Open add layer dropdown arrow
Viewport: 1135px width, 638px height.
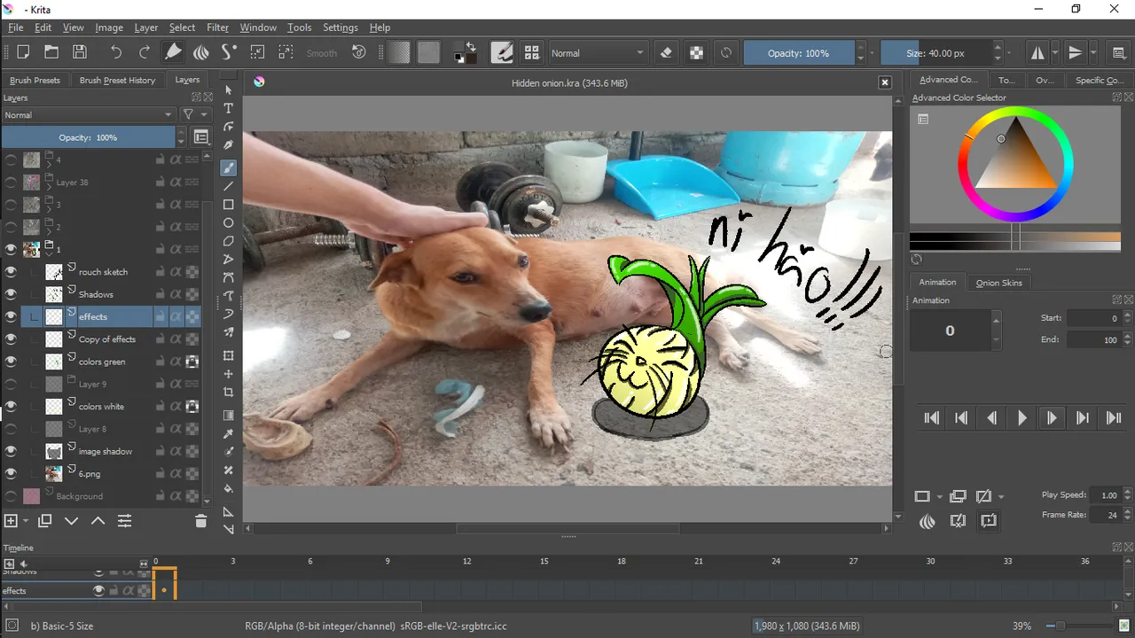(26, 521)
